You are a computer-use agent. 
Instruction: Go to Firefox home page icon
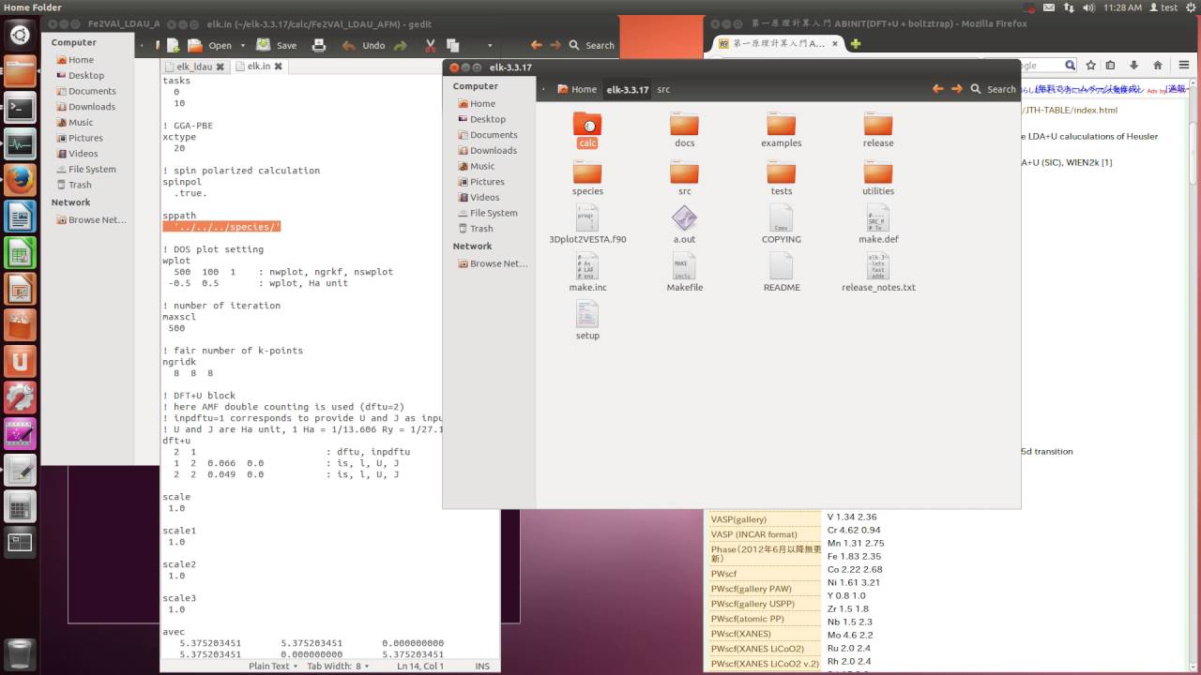click(x=1158, y=66)
